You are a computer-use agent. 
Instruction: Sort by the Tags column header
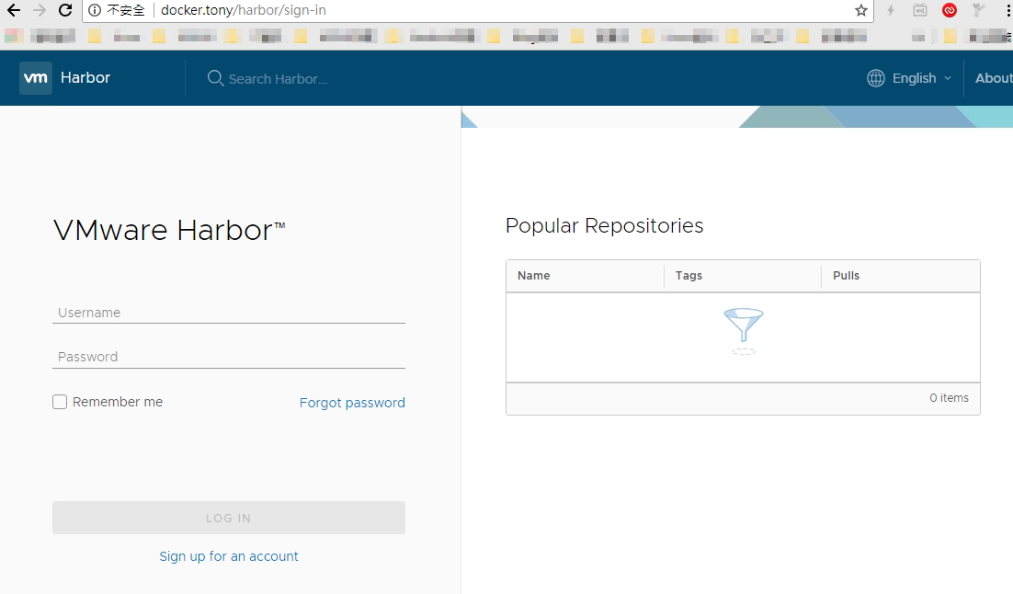tap(689, 275)
